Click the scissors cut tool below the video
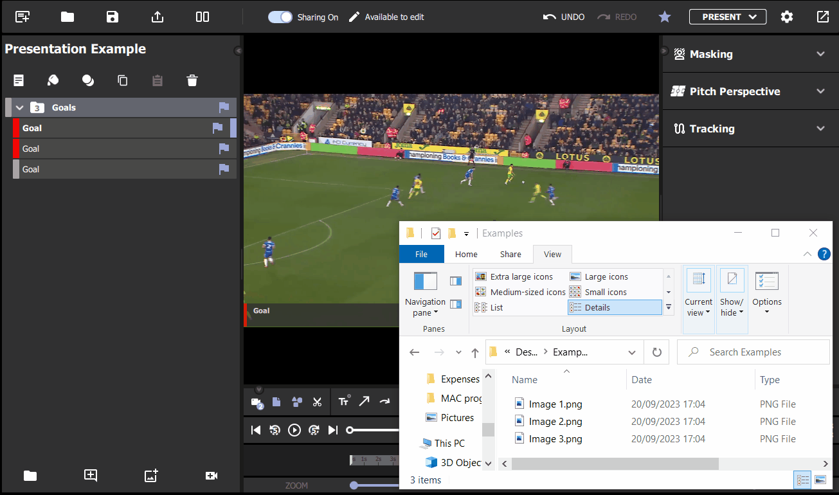Image resolution: width=839 pixels, height=495 pixels. coord(317,401)
